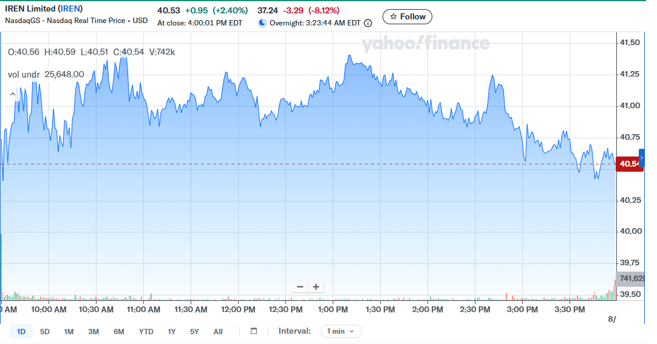657x344 pixels.
Task: Zoom out chart with minus button
Action: 300,286
